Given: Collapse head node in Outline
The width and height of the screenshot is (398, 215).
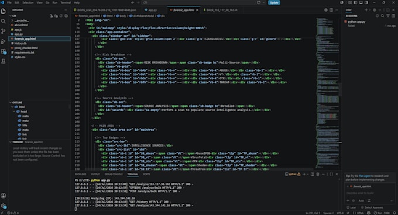Looking at the screenshot, I should pos(15,112).
